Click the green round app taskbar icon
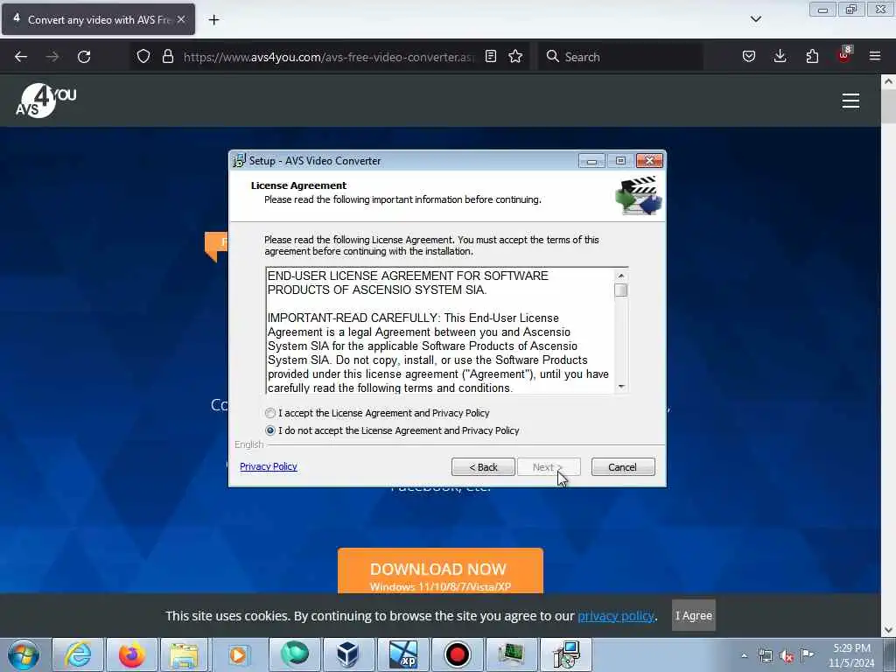 295,654
